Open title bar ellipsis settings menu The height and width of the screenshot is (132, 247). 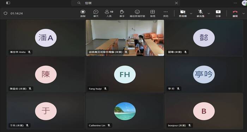[235, 3]
